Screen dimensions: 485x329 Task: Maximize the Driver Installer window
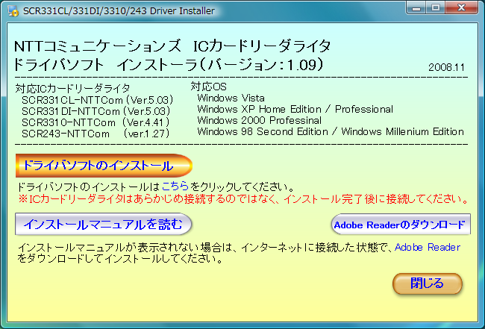pos(436,8)
